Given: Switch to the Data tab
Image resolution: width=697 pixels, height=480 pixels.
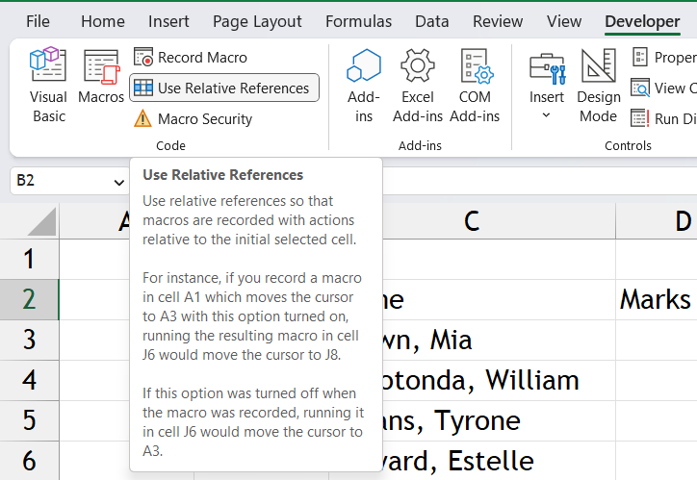Looking at the screenshot, I should pyautogui.click(x=431, y=21).
